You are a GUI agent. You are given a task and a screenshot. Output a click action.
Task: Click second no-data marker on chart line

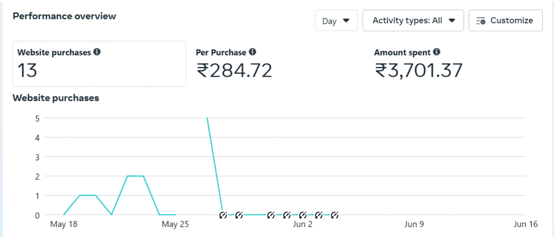click(239, 215)
